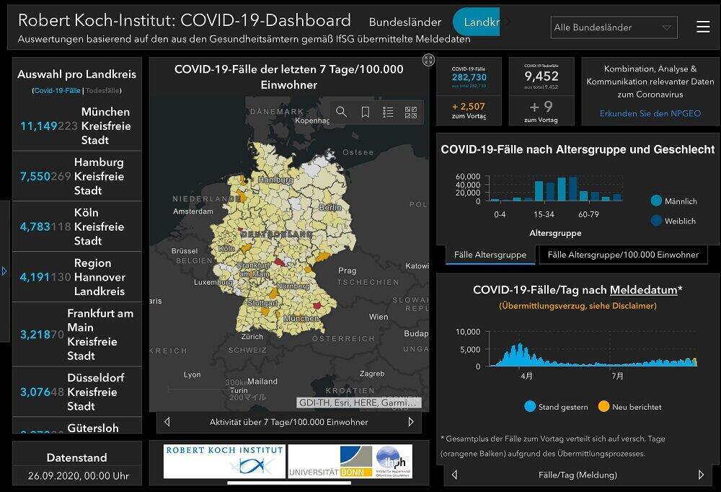Image resolution: width=721 pixels, height=492 pixels.
Task: Go to next map view arrow
Action: click(411, 422)
